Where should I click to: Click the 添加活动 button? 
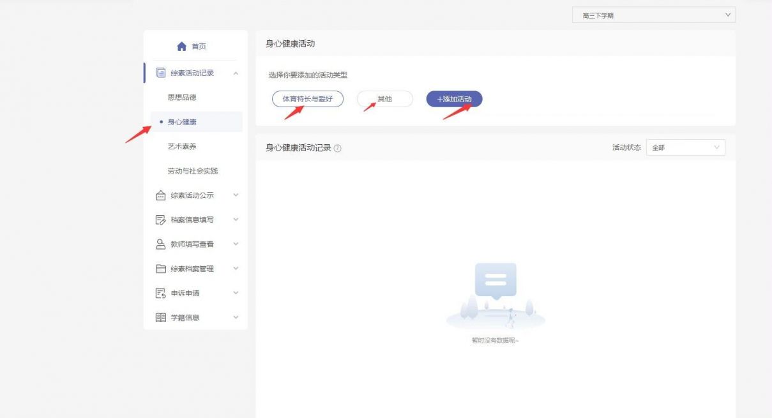tap(453, 99)
